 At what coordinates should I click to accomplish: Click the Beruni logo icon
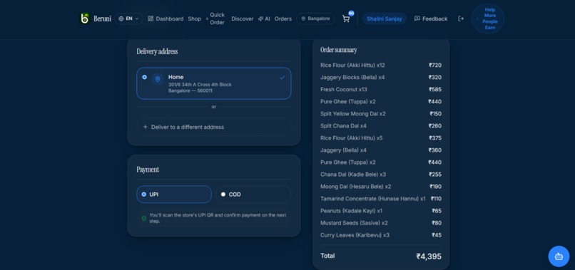[x=85, y=19]
